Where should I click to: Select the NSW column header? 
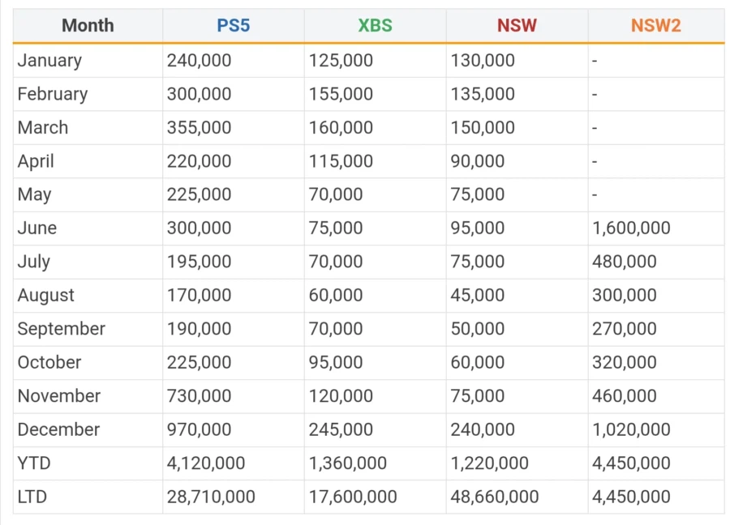[517, 25]
